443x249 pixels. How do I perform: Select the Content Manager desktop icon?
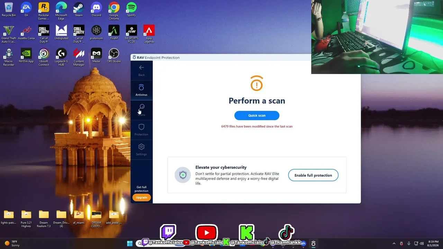coord(79,57)
